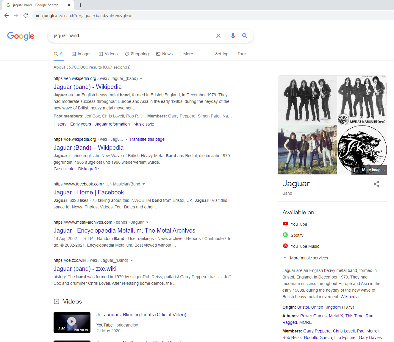Screen dimensions: 394x342
Task: Open the Geschichte sitelink
Action: point(64,169)
